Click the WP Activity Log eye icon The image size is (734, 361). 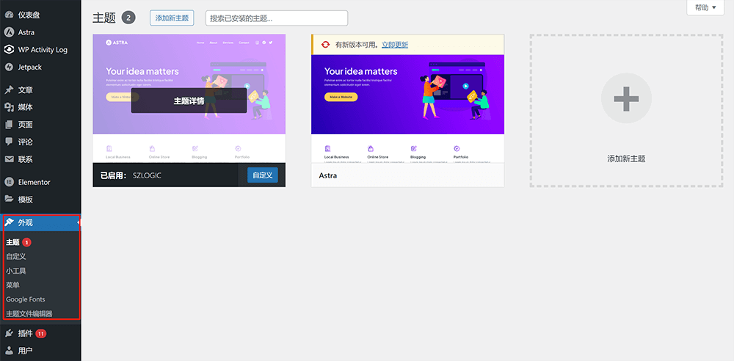click(8, 50)
